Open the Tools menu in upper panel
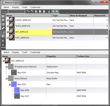This screenshot has width=110, height=106. [x=25, y=7]
